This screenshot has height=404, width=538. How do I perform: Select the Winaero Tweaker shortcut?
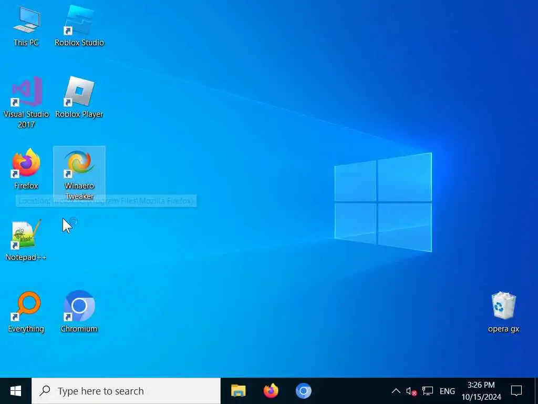click(x=79, y=174)
